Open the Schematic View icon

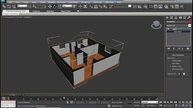point(160,6)
